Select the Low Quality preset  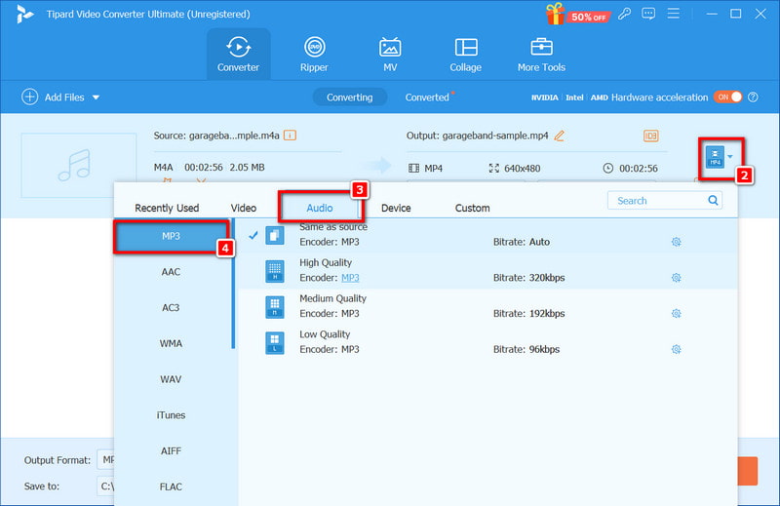[x=487, y=342]
